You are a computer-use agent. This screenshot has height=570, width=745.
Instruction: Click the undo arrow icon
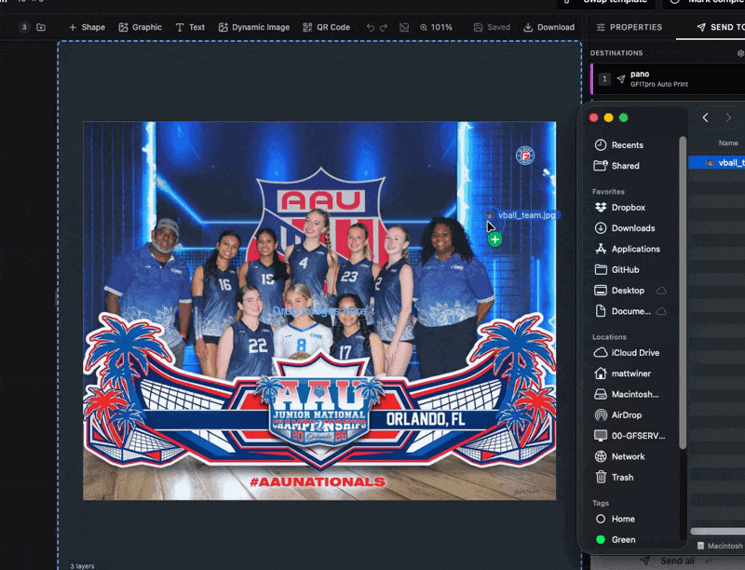tap(371, 28)
